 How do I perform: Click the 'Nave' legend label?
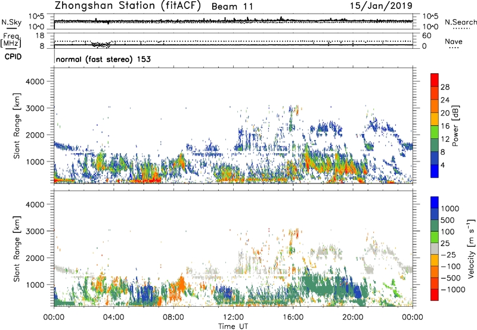[x=454, y=41]
